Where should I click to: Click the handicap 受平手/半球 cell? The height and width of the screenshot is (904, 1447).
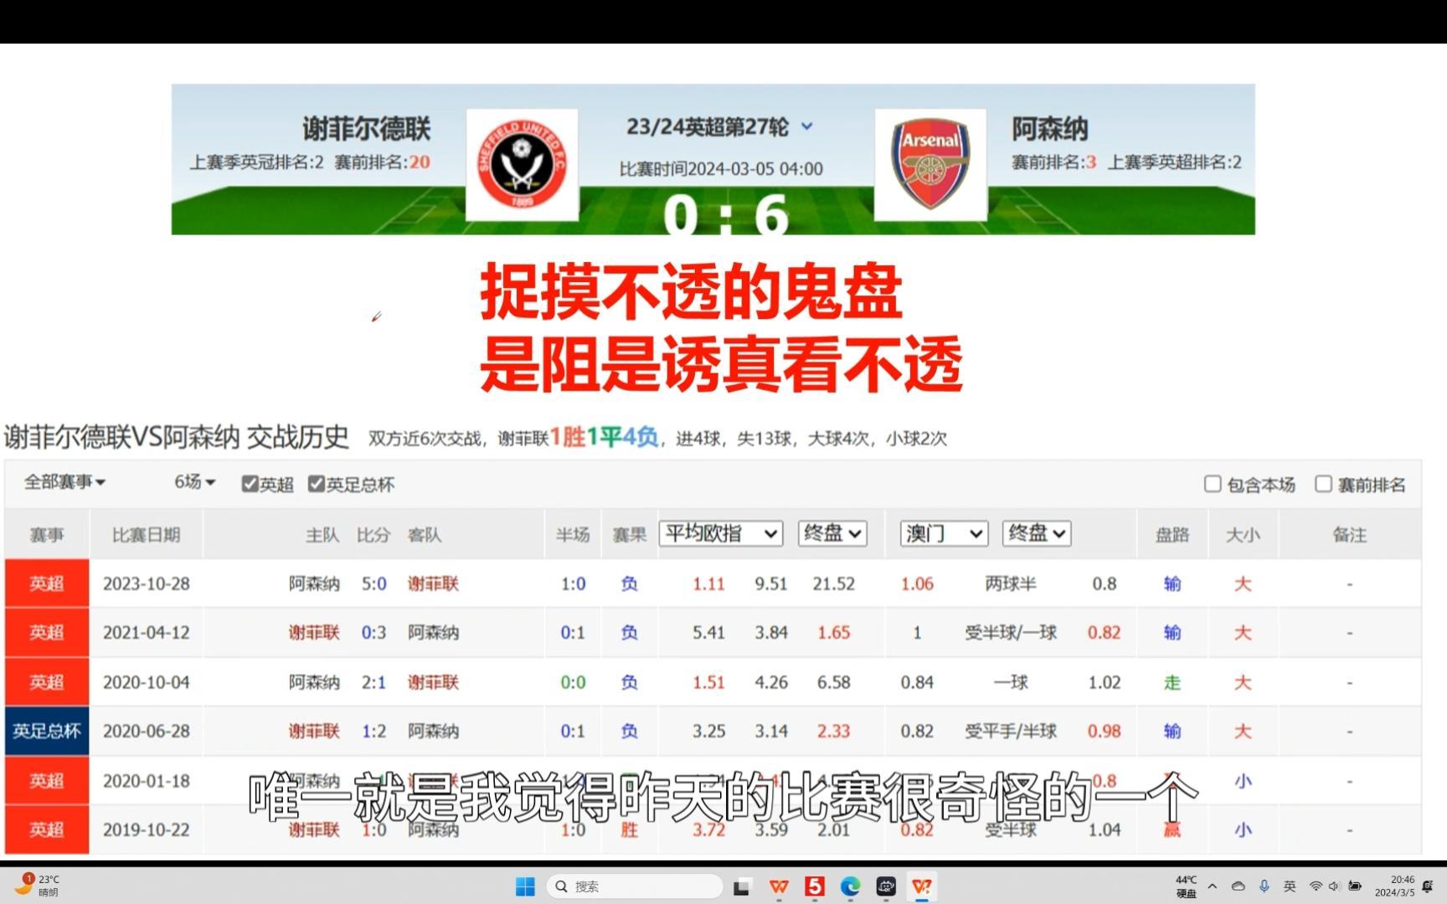pos(1011,731)
